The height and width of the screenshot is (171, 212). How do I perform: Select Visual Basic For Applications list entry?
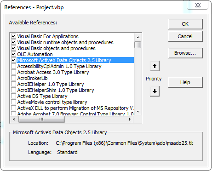(x=48, y=36)
